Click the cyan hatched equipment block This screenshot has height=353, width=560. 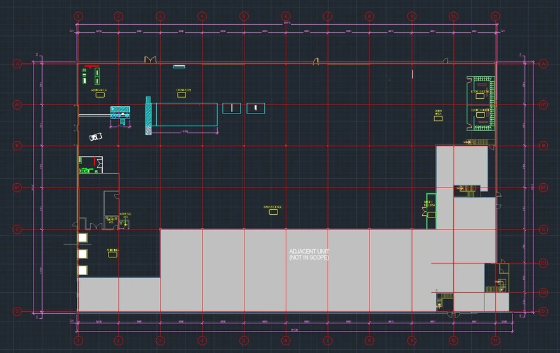coord(120,112)
